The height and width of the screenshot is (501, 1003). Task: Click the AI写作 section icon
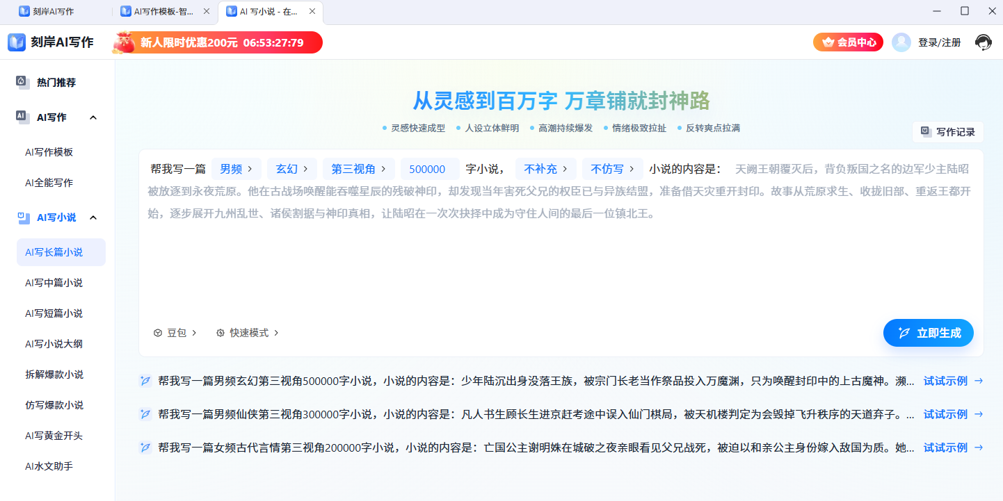coord(22,117)
